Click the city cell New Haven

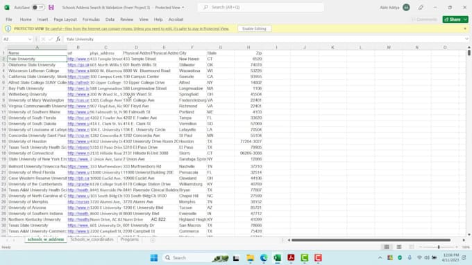click(x=193, y=59)
